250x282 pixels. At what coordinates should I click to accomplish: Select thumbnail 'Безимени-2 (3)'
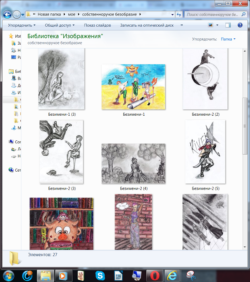[x=61, y=152]
